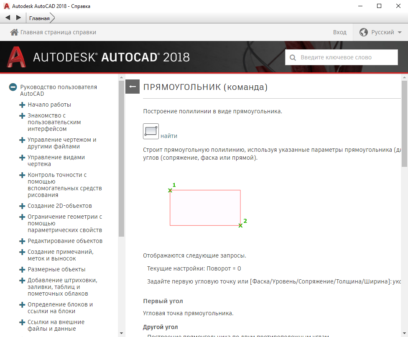Expand Контроль точности topic
This screenshot has width=408, height=337.
(x=23, y=175)
